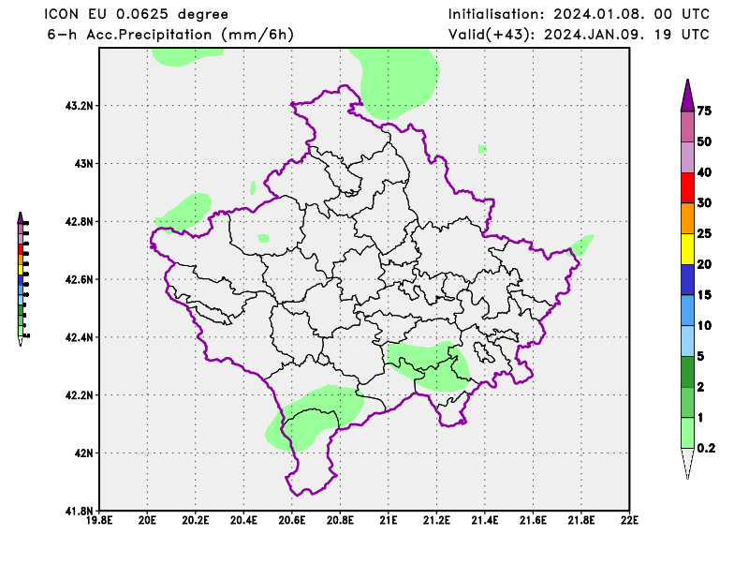Viewport: 749px width, 579px height.
Task: Click the precipitation patch near 20.2E, 42.8N
Action: point(184,213)
